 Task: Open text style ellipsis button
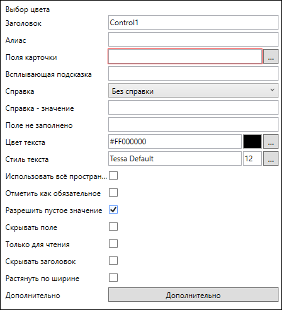(271, 159)
